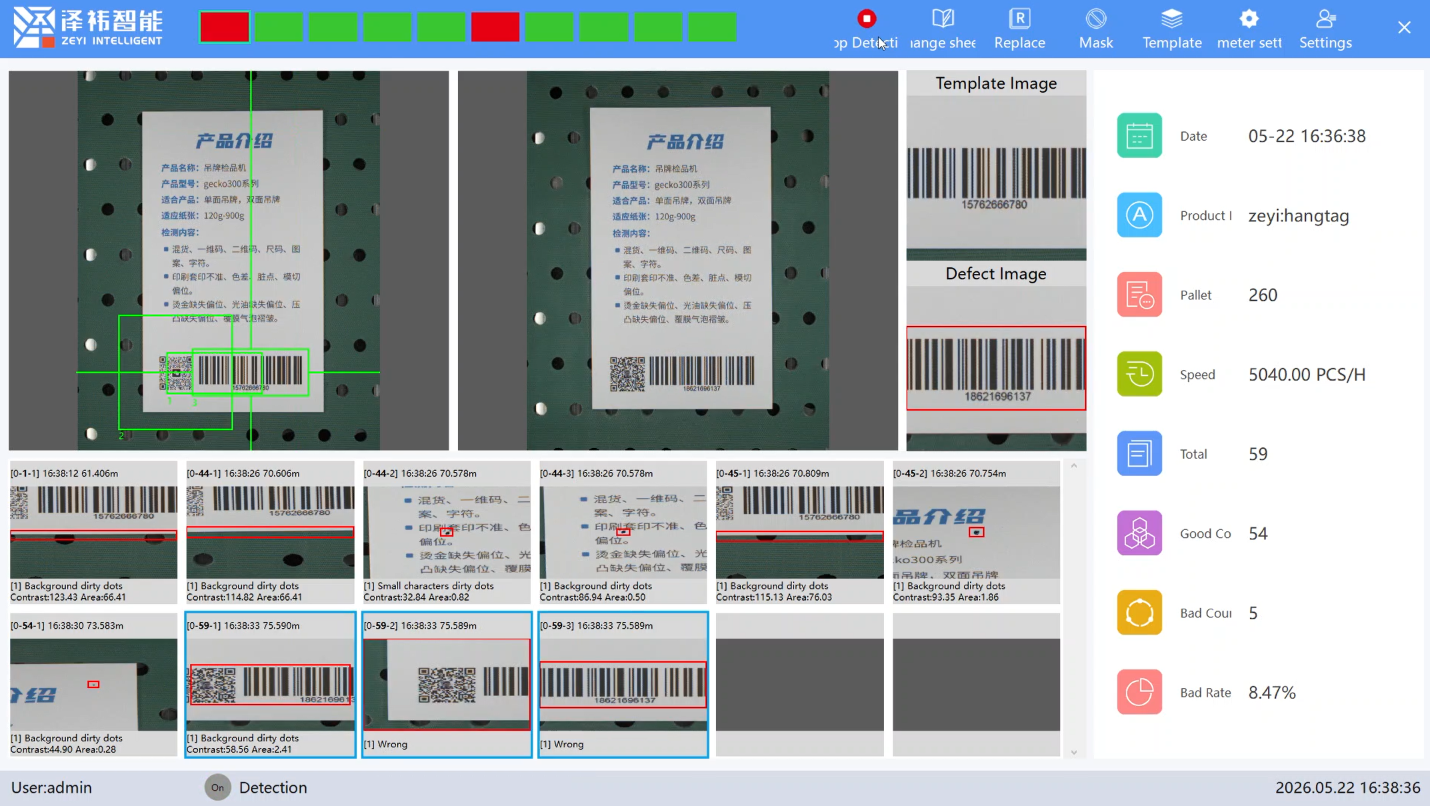Open the user Settings icon

coord(1325,19)
